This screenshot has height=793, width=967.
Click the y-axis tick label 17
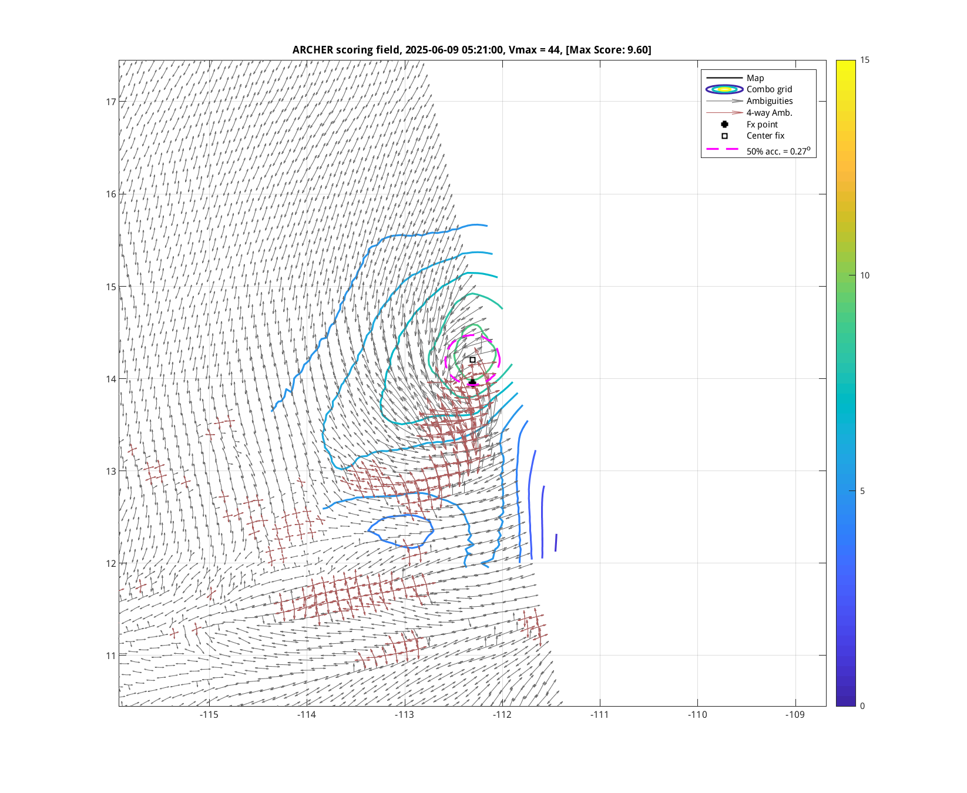111,102
